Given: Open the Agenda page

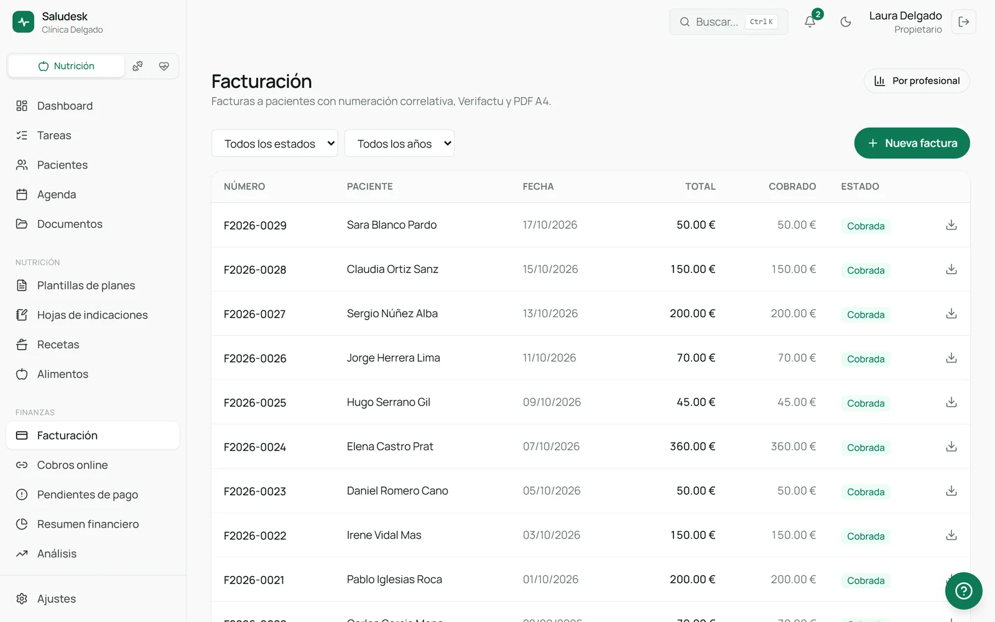Looking at the screenshot, I should [x=93, y=195].
